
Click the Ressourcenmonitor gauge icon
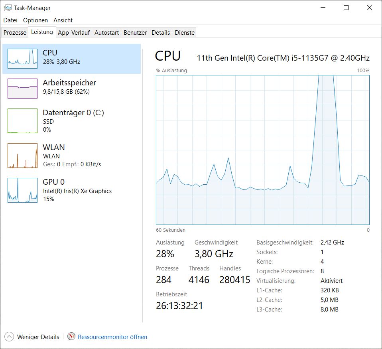coord(71,337)
